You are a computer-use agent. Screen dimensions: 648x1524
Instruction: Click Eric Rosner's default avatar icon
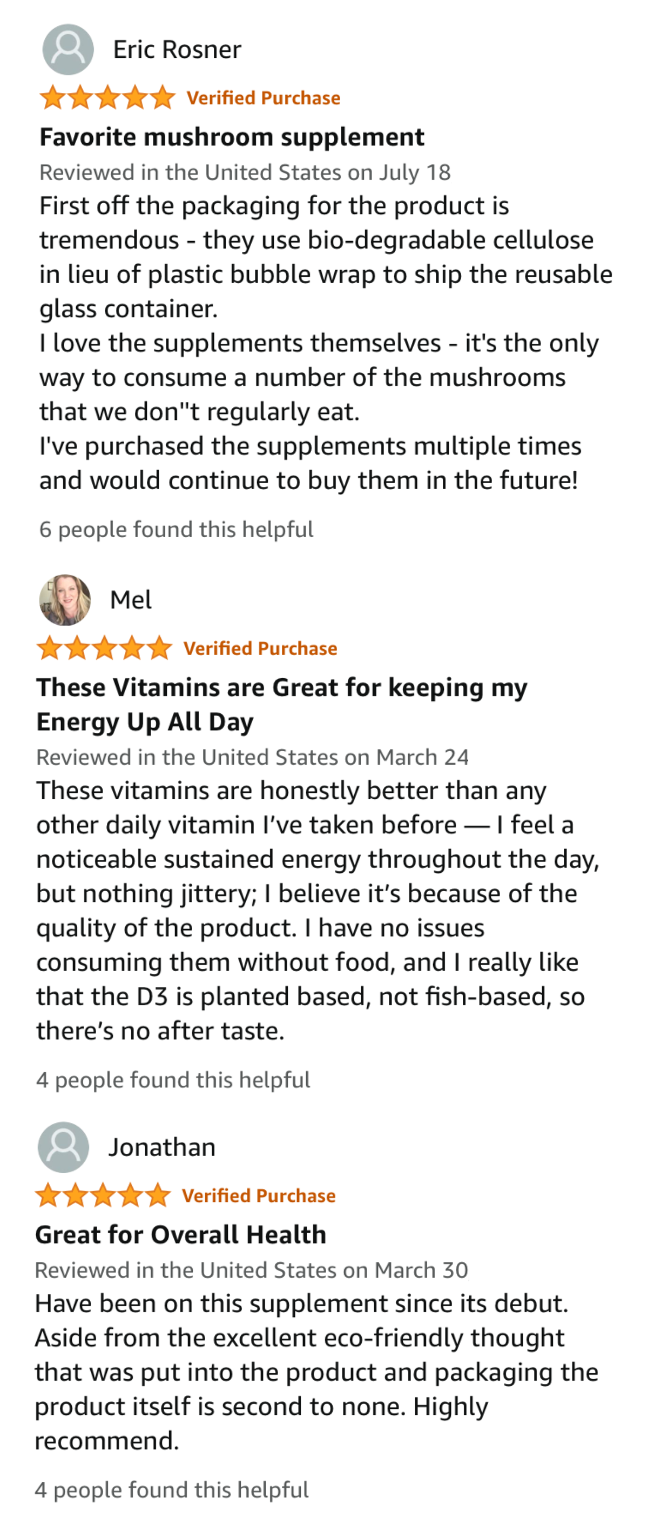[68, 50]
